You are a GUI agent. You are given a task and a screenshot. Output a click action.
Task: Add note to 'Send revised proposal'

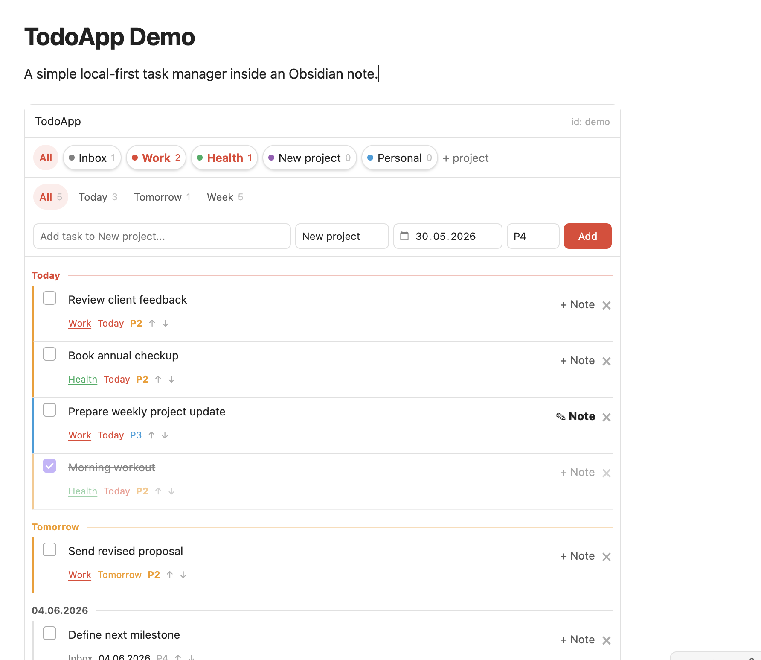click(x=577, y=556)
